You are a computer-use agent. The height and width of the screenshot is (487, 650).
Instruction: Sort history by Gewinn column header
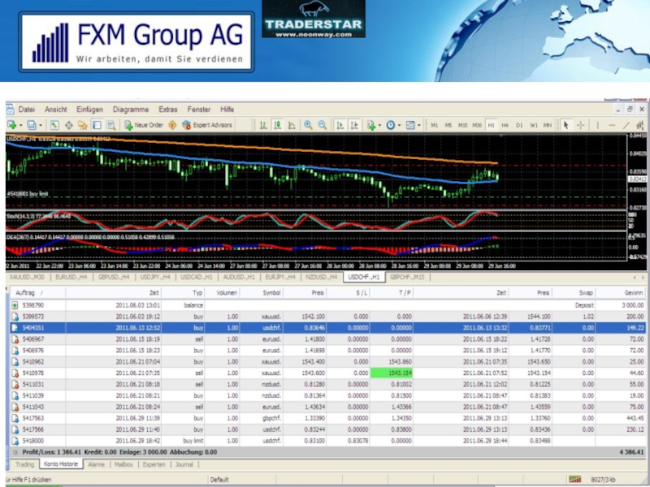[619, 293]
